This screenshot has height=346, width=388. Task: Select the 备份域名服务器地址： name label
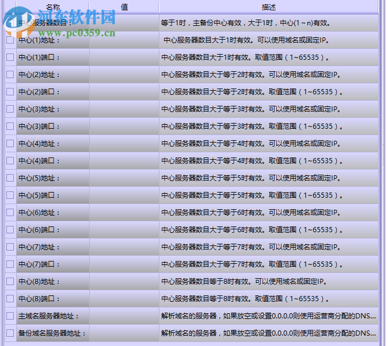tap(52, 333)
